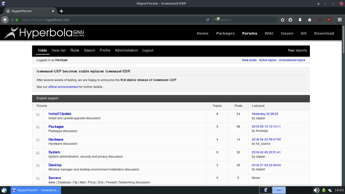Open the Administration forum menu item
345x194 pixels.
pos(126,50)
